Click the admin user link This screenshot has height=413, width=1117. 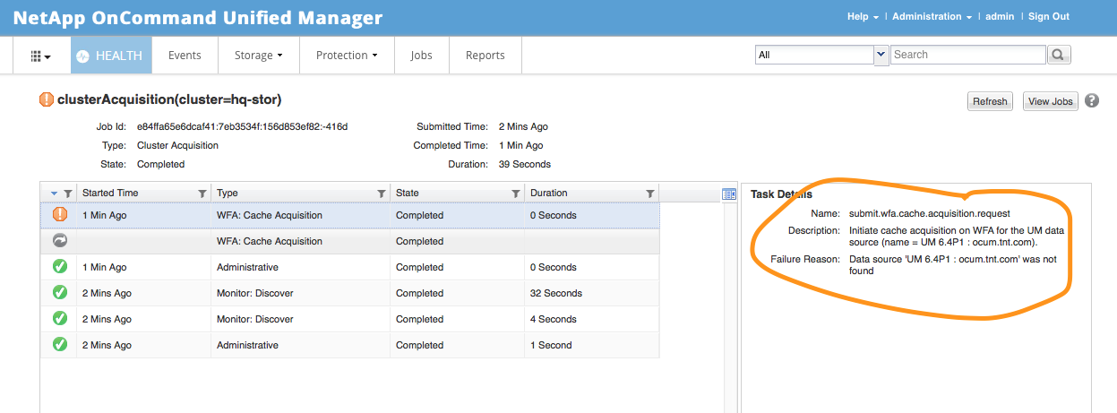(x=1000, y=16)
